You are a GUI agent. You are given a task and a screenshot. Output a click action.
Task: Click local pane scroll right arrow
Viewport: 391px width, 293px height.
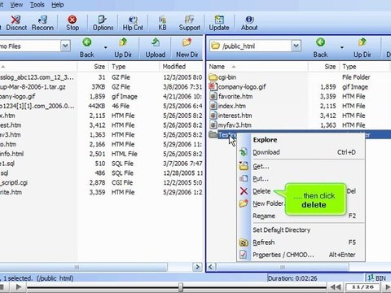point(197,267)
